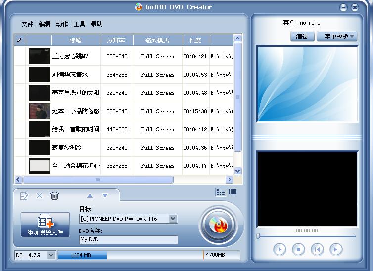373x271 pixels.
Task: Click the 长度 column header
Action: pos(196,40)
